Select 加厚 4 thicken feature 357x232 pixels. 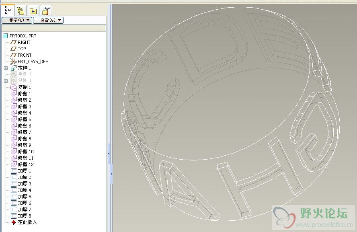(25, 190)
